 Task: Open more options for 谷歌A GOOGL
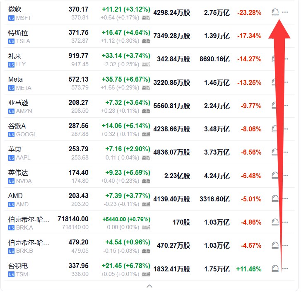click(x=286, y=129)
